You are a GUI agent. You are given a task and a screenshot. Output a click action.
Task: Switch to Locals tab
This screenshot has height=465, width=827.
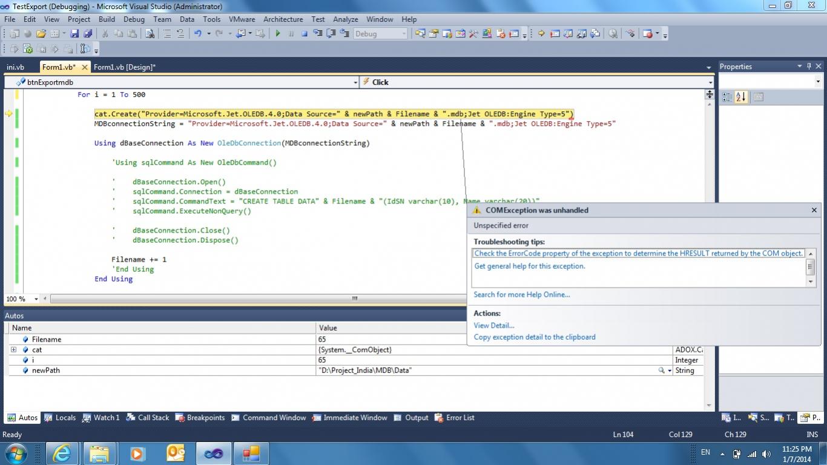click(59, 418)
